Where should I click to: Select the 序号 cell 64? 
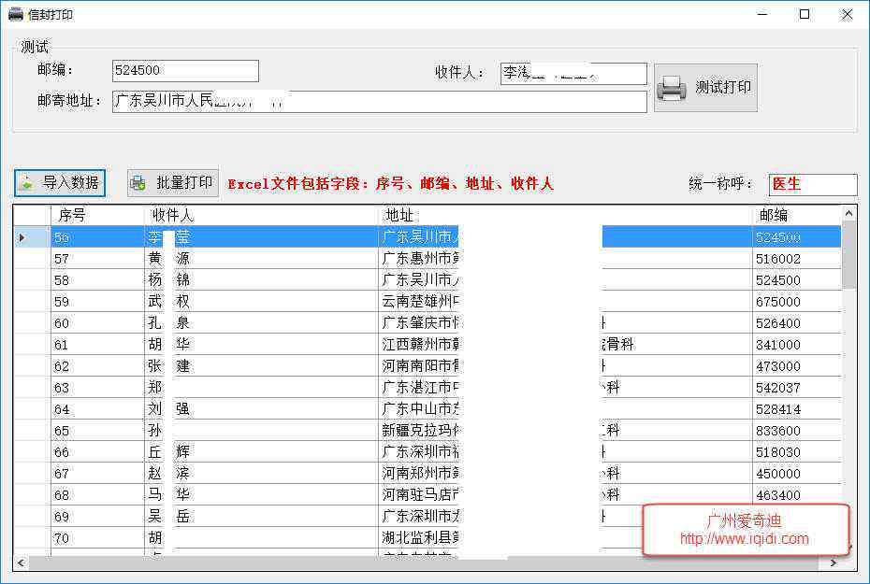pos(97,409)
